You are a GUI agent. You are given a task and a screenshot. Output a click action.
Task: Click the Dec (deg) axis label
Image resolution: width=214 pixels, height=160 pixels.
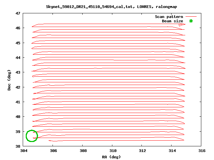(x=9, y=80)
